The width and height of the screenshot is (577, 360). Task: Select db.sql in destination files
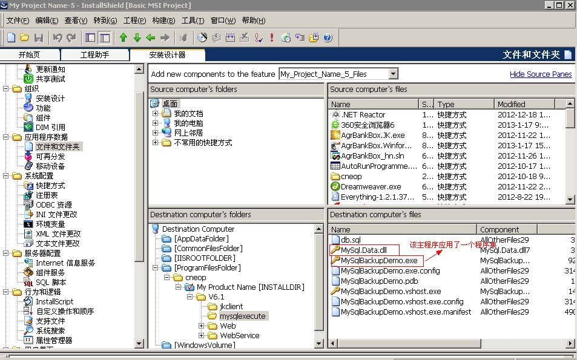click(x=351, y=240)
